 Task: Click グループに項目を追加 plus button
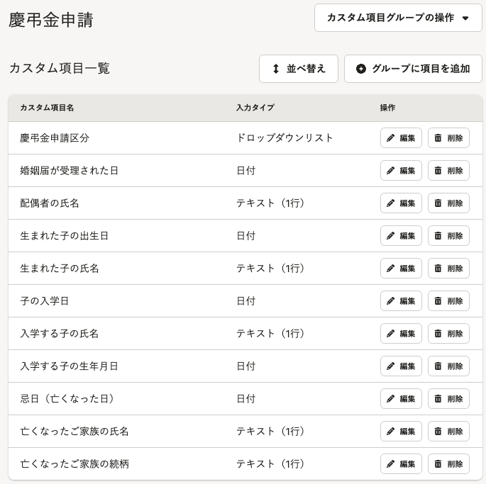click(413, 69)
